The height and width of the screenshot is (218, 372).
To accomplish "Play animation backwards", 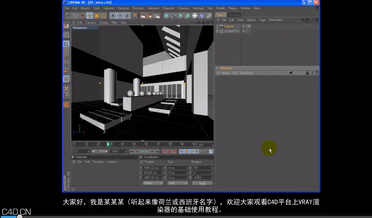I will tap(142, 151).
